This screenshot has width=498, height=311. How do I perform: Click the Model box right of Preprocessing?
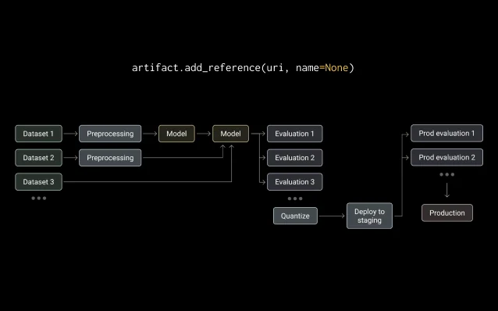point(176,134)
